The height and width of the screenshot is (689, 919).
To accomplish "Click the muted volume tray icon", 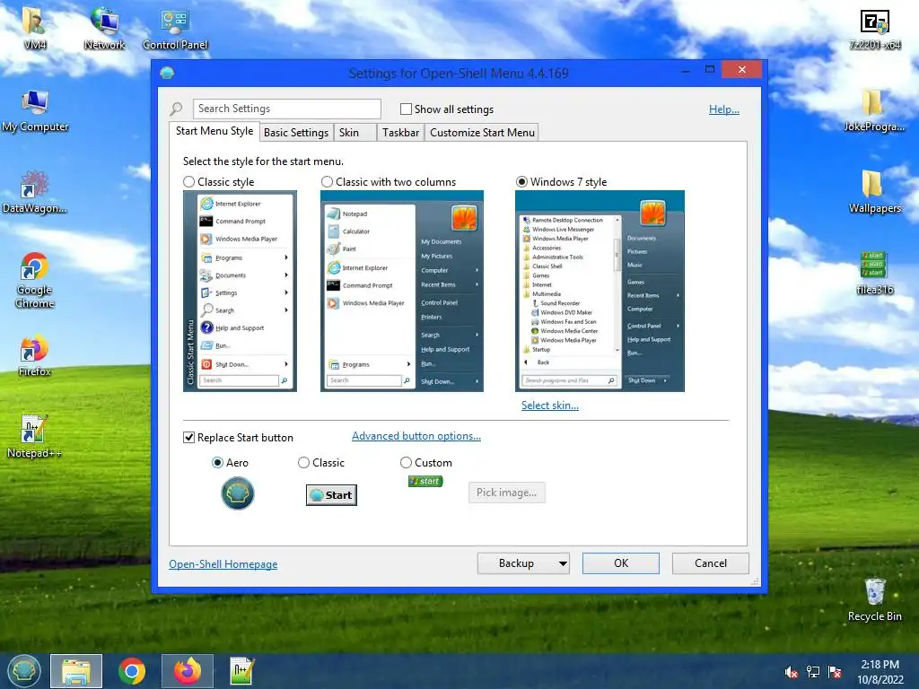I will click(792, 672).
